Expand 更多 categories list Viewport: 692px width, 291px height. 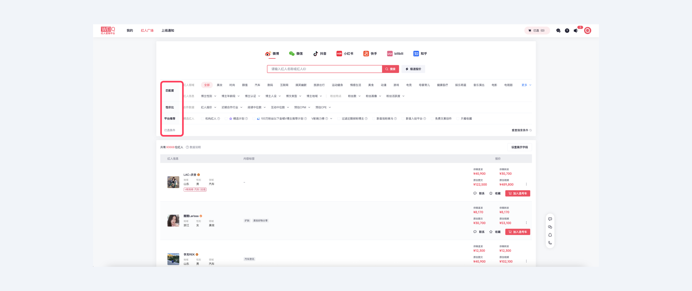coord(526,85)
